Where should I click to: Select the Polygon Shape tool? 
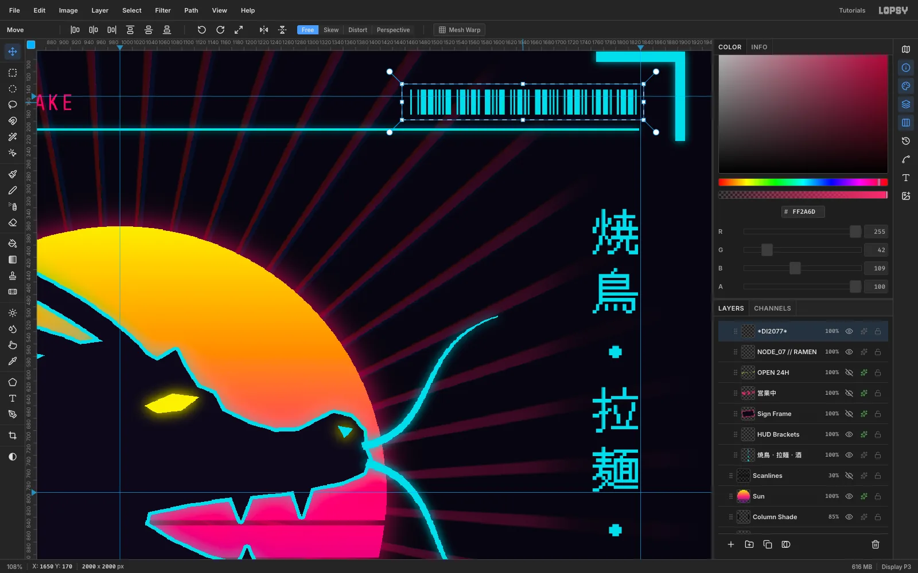click(x=13, y=382)
